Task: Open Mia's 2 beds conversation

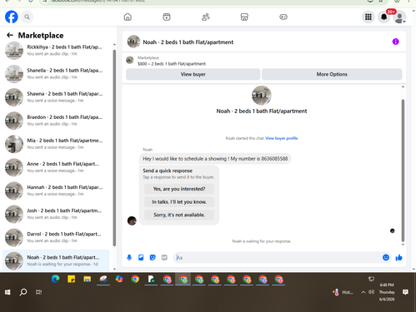Action: pos(57,144)
